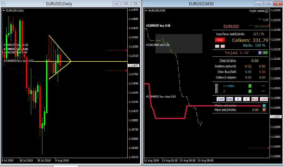Select the sell 0.05 order label on Daily chart
The height and width of the screenshot is (167, 283).
[x=15, y=52]
